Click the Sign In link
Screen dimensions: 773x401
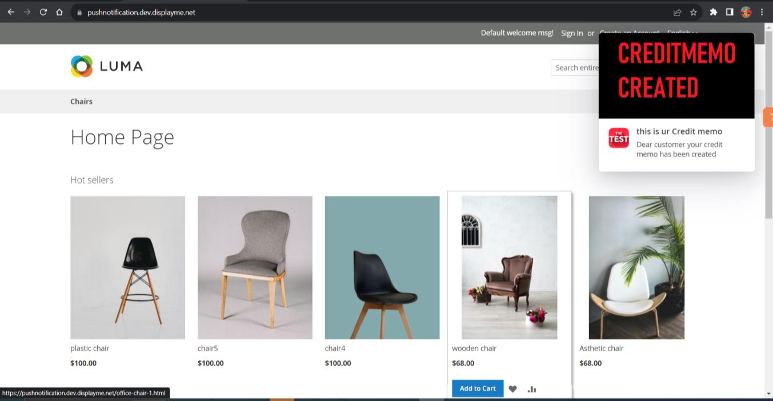pos(572,33)
